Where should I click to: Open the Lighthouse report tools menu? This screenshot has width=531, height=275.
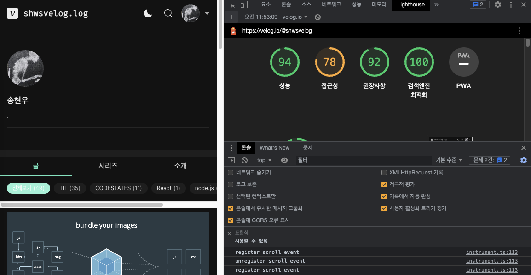point(519,31)
